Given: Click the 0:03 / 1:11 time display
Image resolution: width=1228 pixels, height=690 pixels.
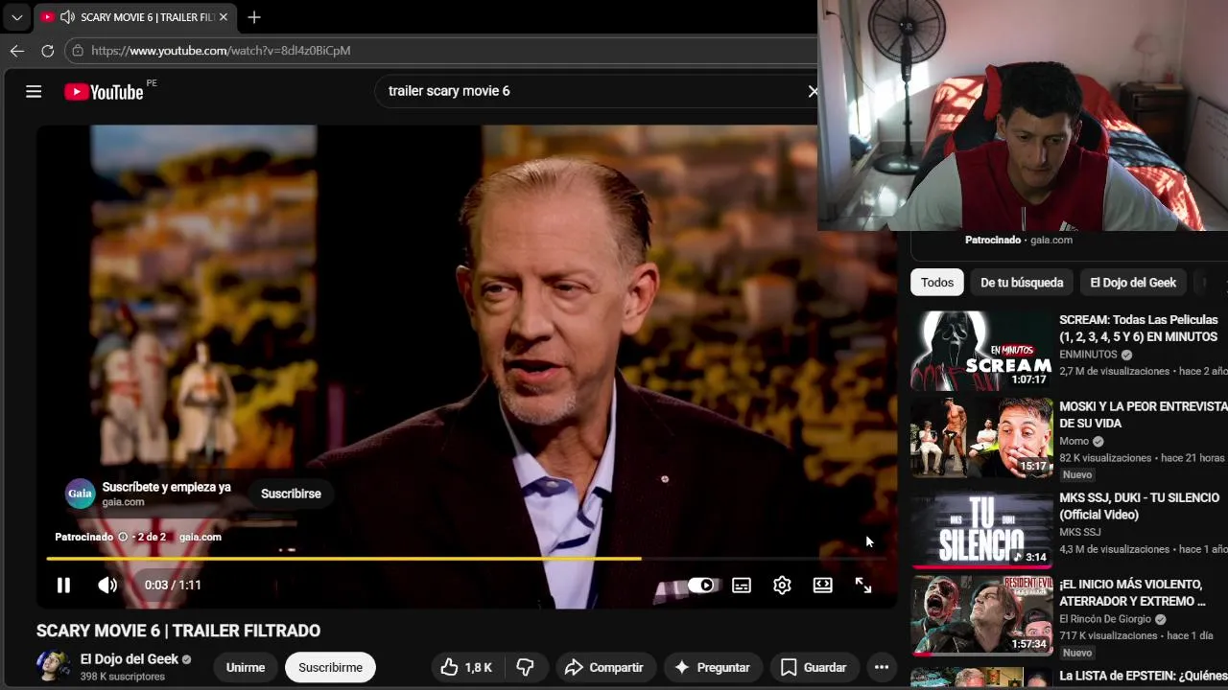Looking at the screenshot, I should click(173, 585).
